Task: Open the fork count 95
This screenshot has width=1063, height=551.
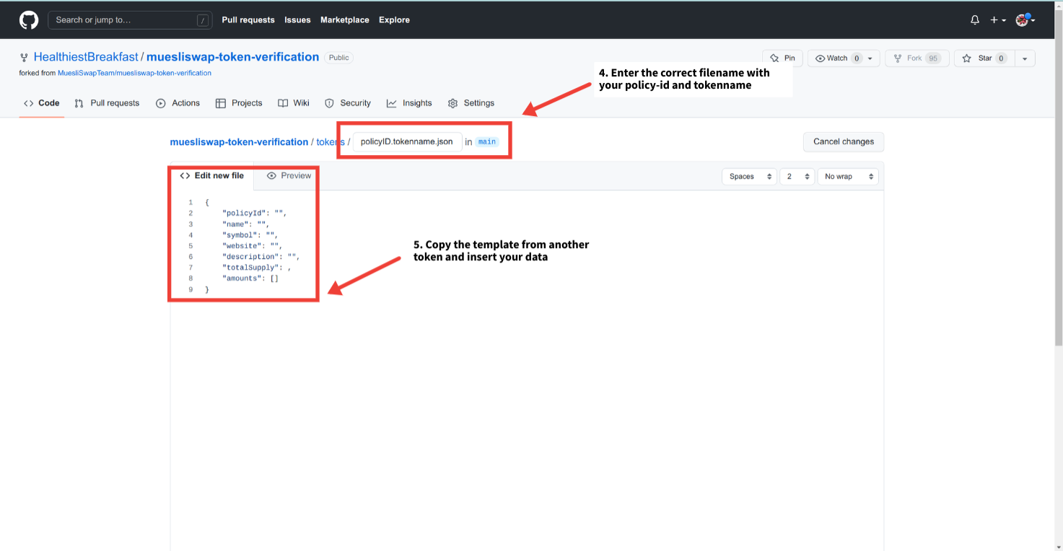Action: (933, 58)
